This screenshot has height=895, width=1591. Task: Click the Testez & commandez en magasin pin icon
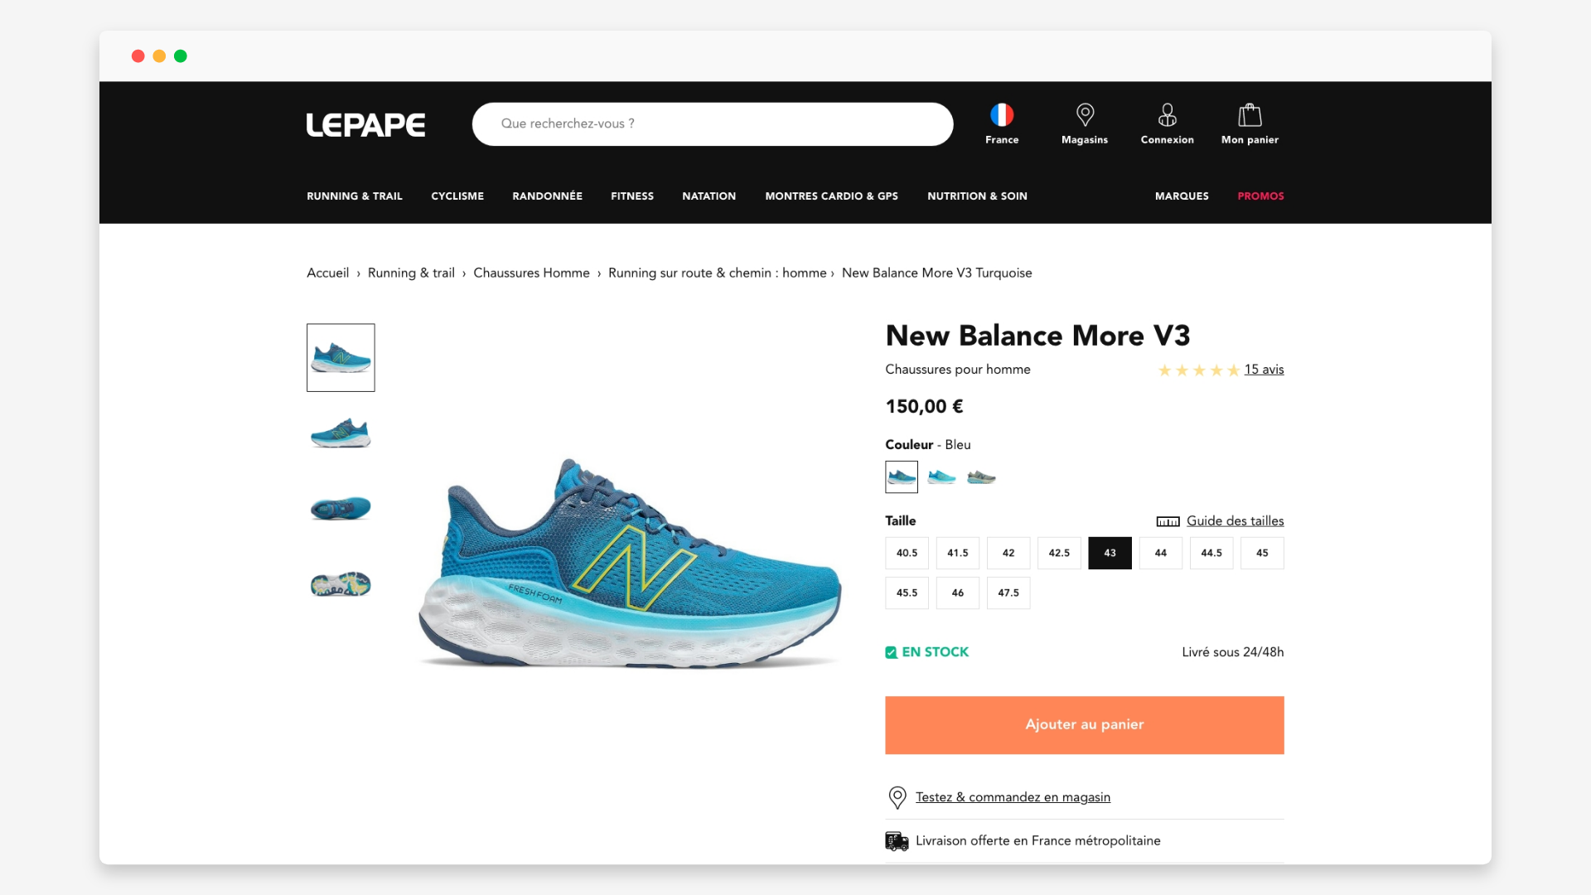click(896, 797)
